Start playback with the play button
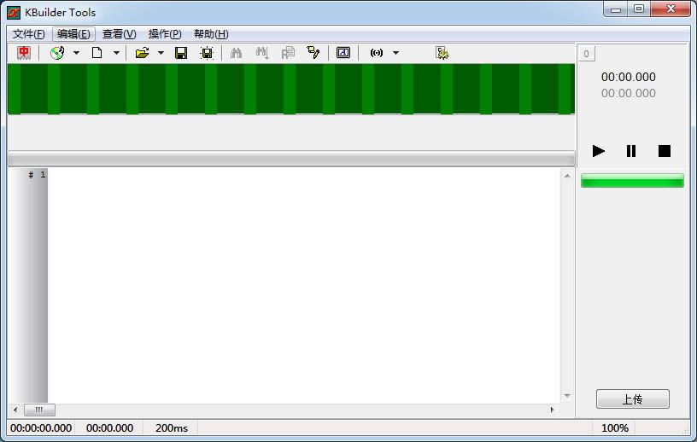The width and height of the screenshot is (697, 442). [x=599, y=151]
